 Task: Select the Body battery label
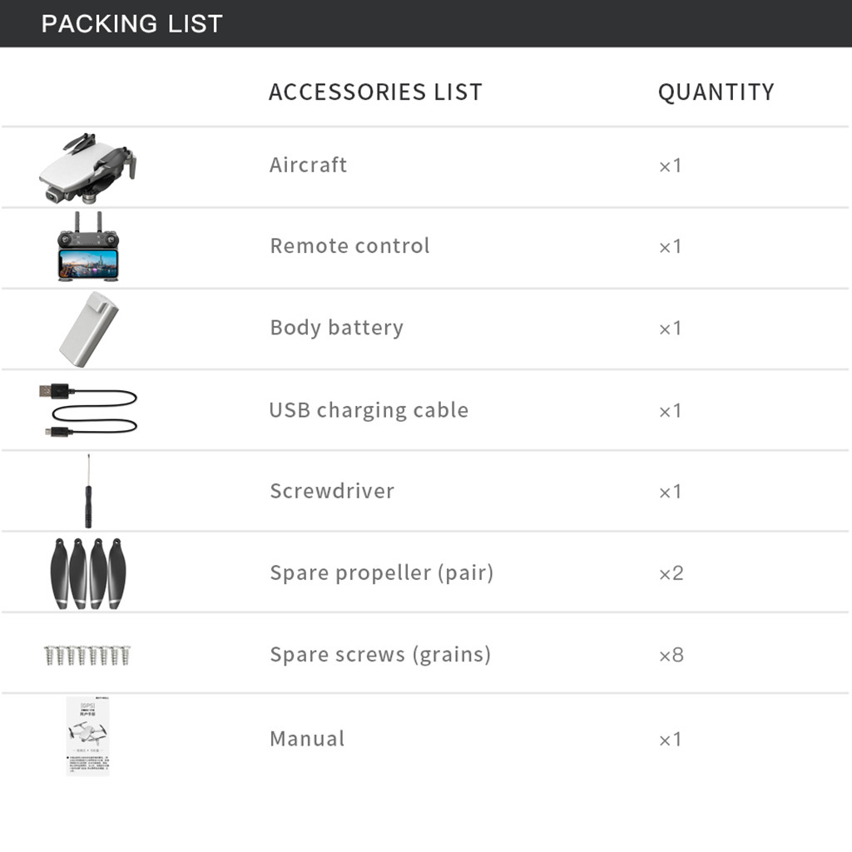coord(337,328)
